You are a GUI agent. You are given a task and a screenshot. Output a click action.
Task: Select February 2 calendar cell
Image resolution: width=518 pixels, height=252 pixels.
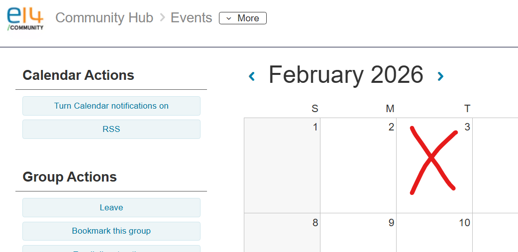358,165
